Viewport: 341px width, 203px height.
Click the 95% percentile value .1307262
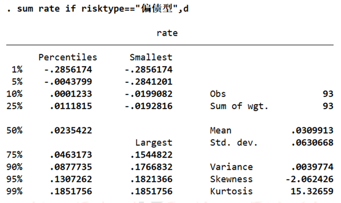coord(71,179)
